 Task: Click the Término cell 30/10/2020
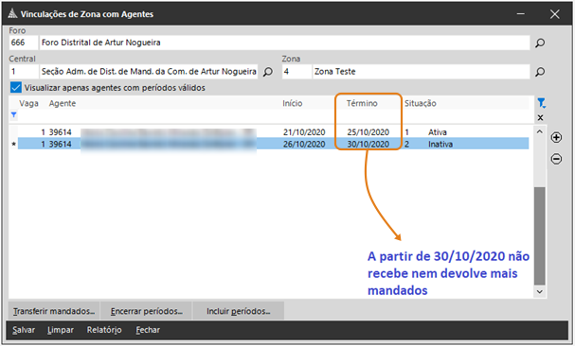point(368,144)
